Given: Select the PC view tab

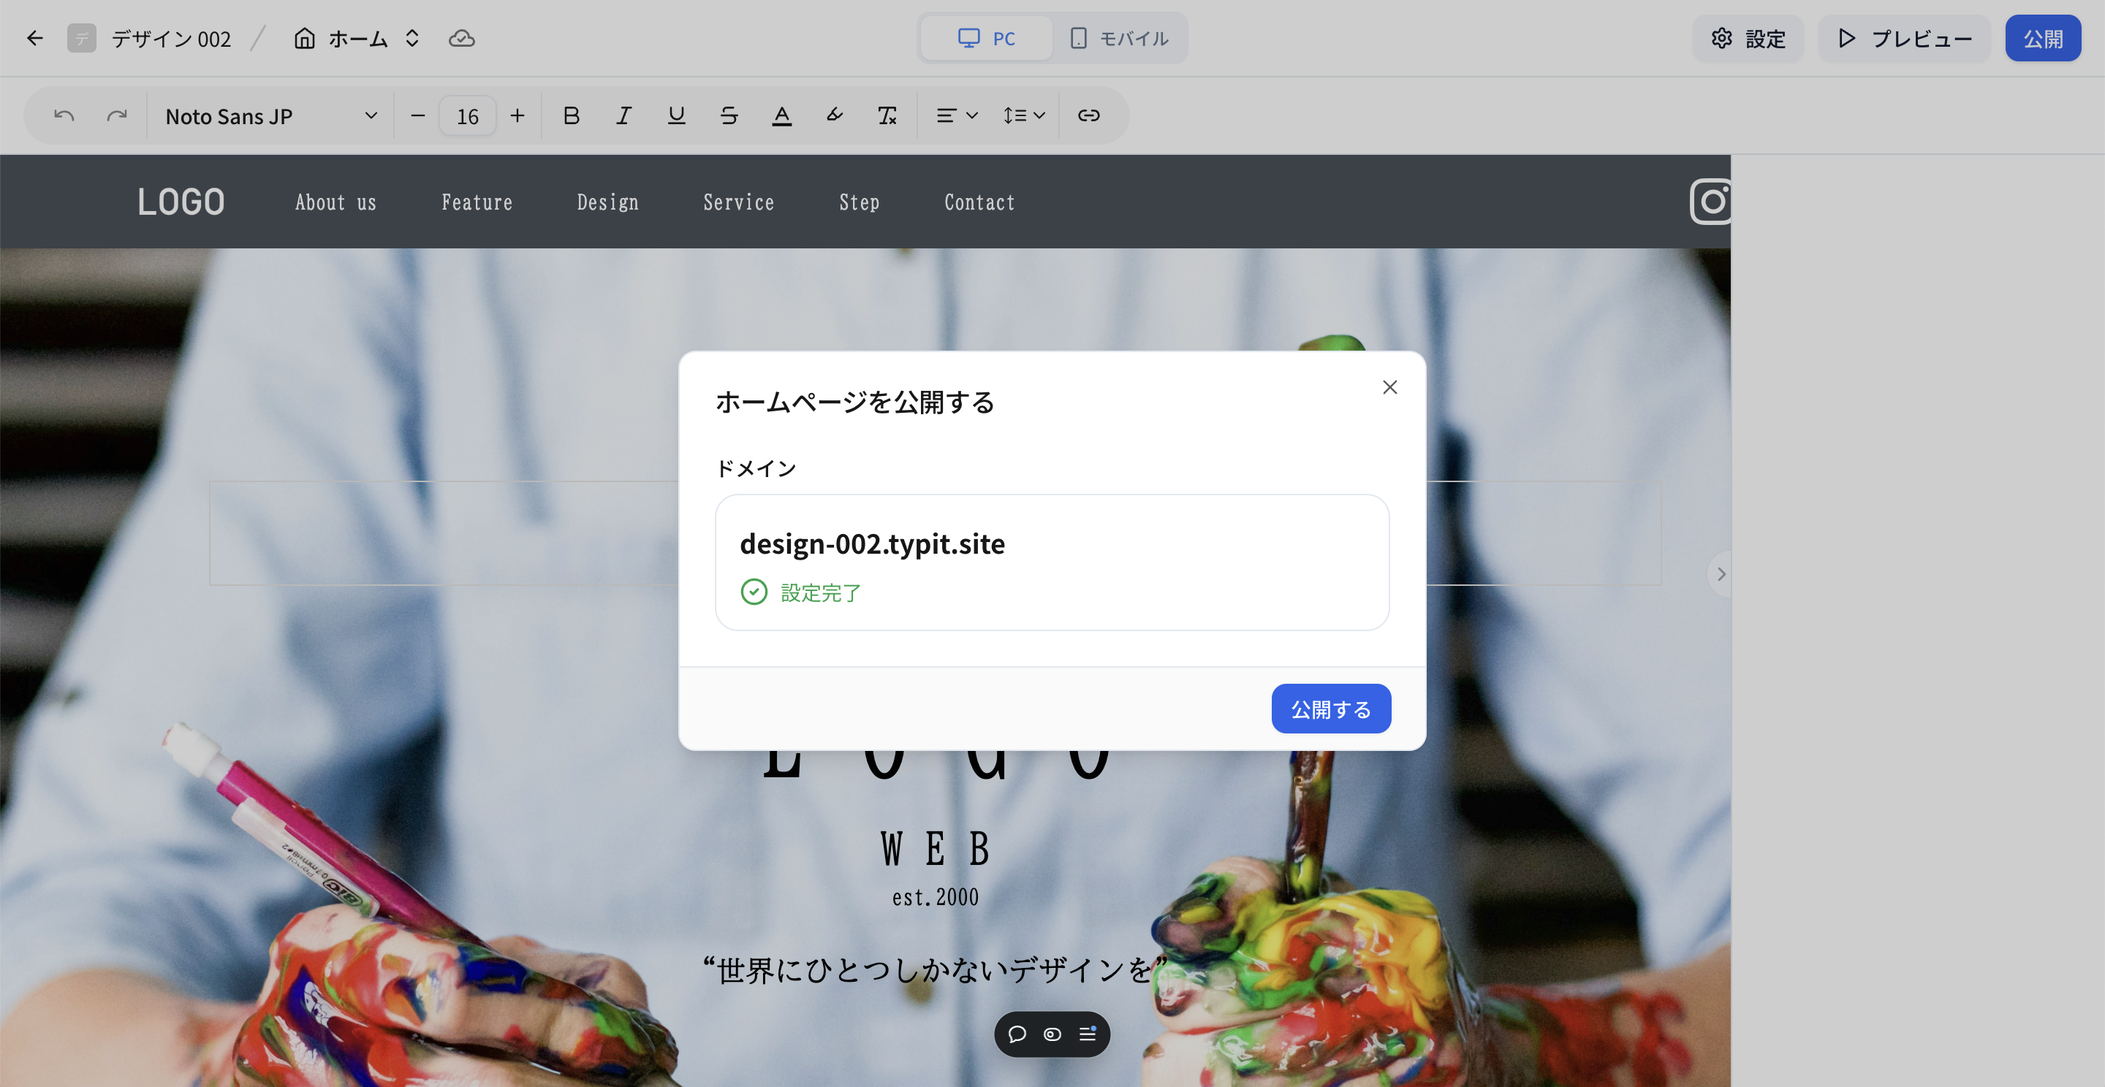Looking at the screenshot, I should pyautogui.click(x=986, y=39).
